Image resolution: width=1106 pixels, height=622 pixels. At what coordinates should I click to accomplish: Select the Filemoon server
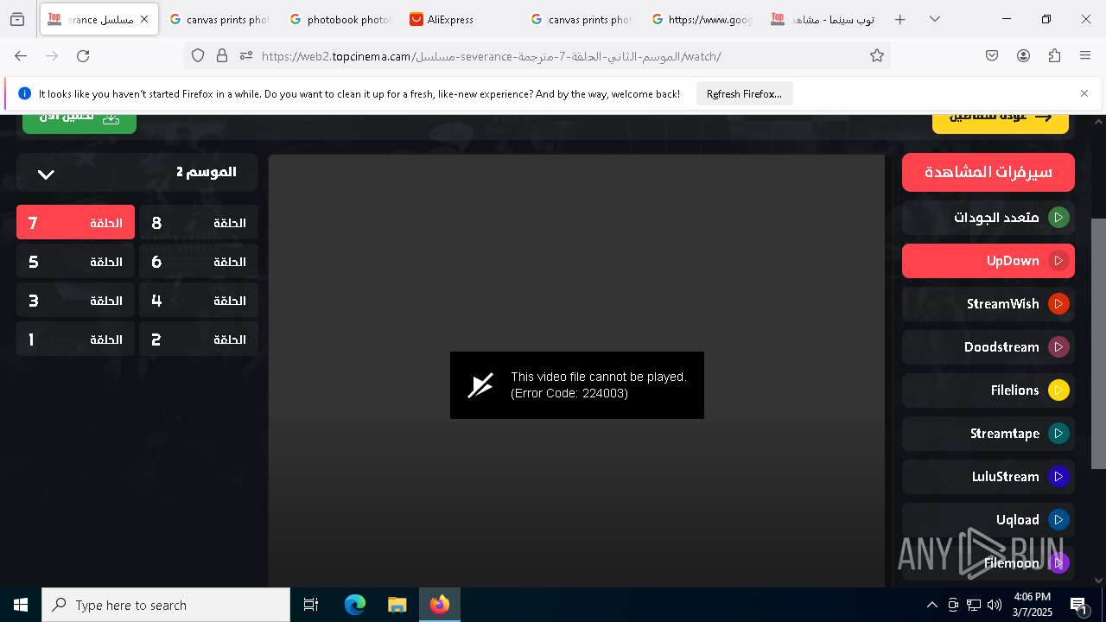(988, 563)
